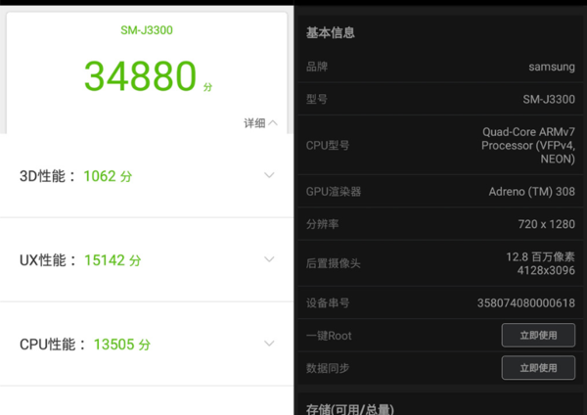Select the 分辨率 720 x 1280 row
The width and height of the screenshot is (587, 415).
click(440, 224)
